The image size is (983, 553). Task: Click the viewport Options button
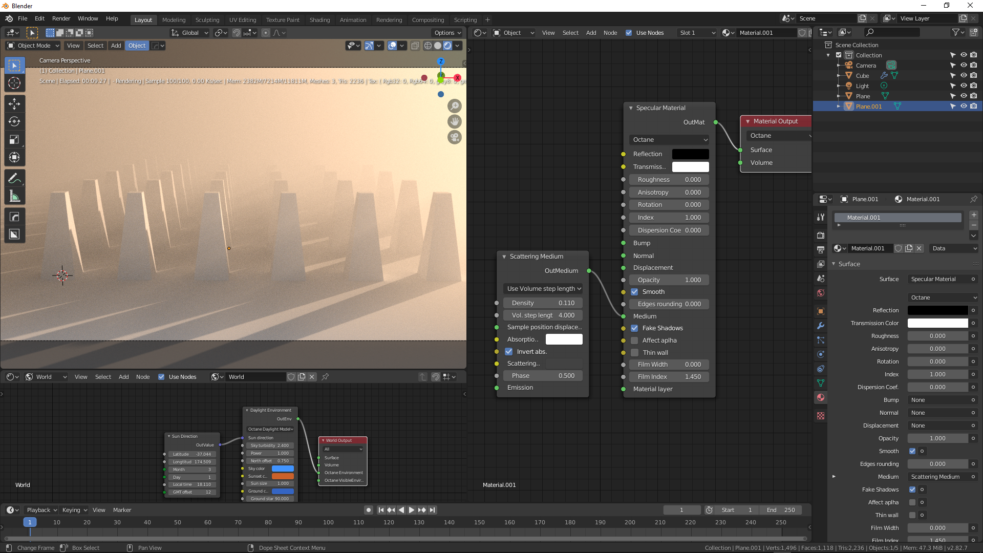447,33
